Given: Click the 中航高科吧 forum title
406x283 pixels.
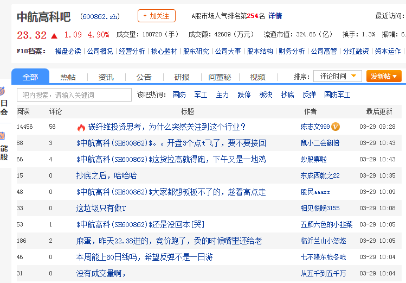Looking at the screenshot, I should [43, 17].
